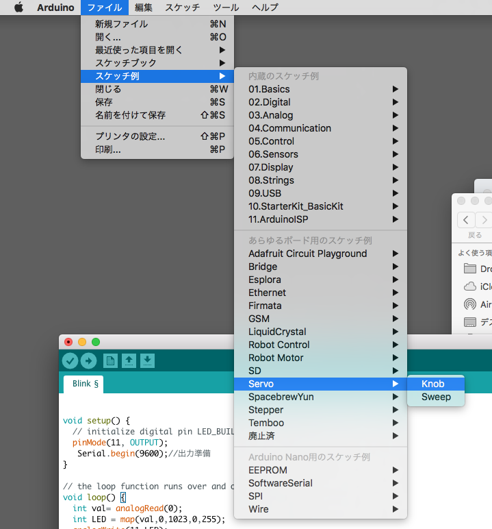Open the 09.USB examples submenu

(x=320, y=193)
